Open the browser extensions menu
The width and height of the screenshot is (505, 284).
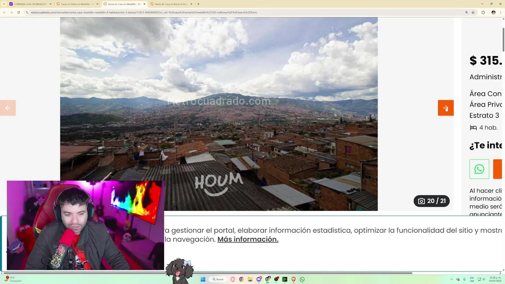(483, 12)
